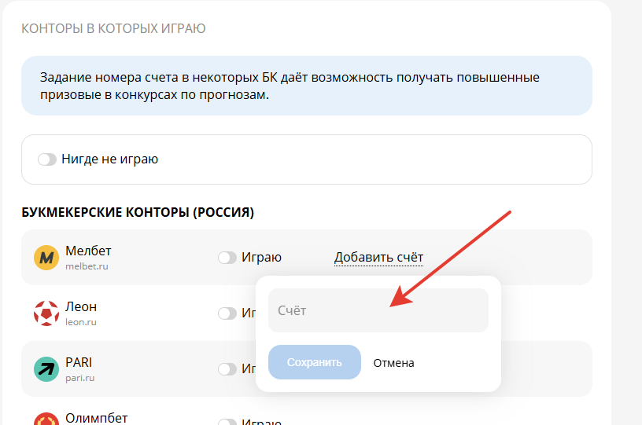Viewport: 642px width, 425px height.
Task: Click the blue info banner about prizes
Action: (306, 86)
